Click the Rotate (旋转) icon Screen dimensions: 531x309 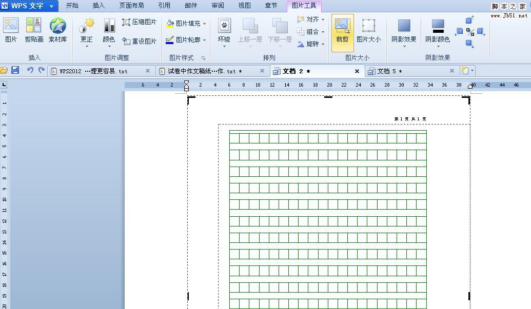tap(300, 44)
